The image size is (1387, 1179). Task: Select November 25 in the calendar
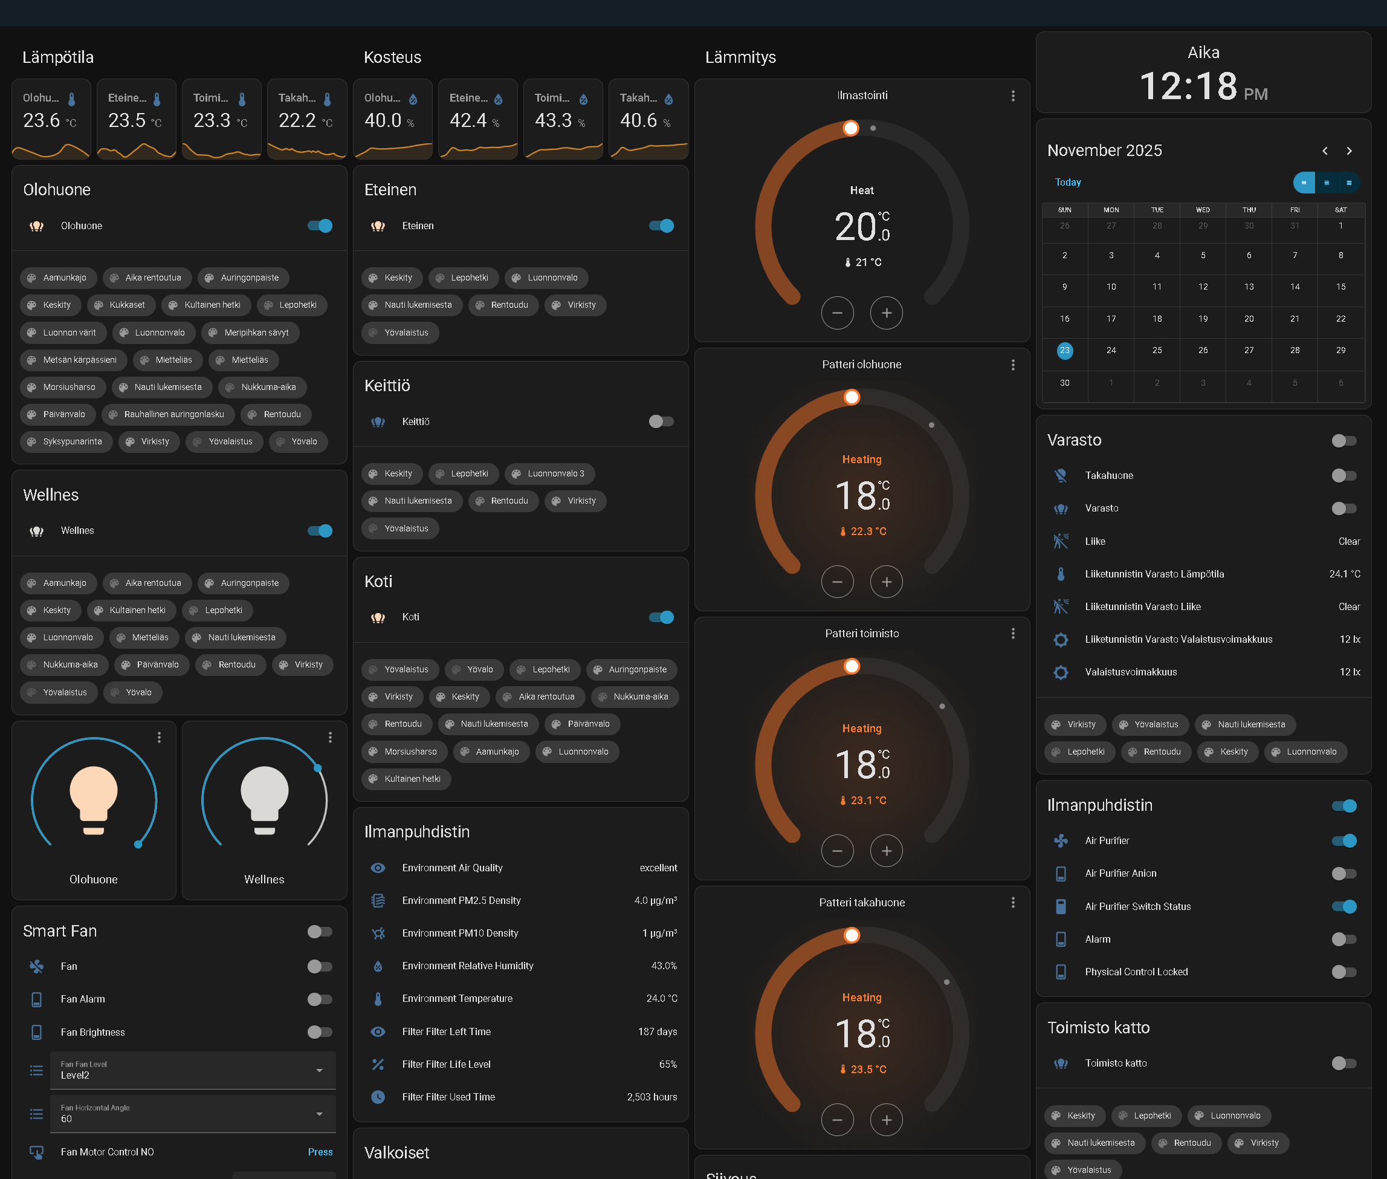pyautogui.click(x=1157, y=350)
